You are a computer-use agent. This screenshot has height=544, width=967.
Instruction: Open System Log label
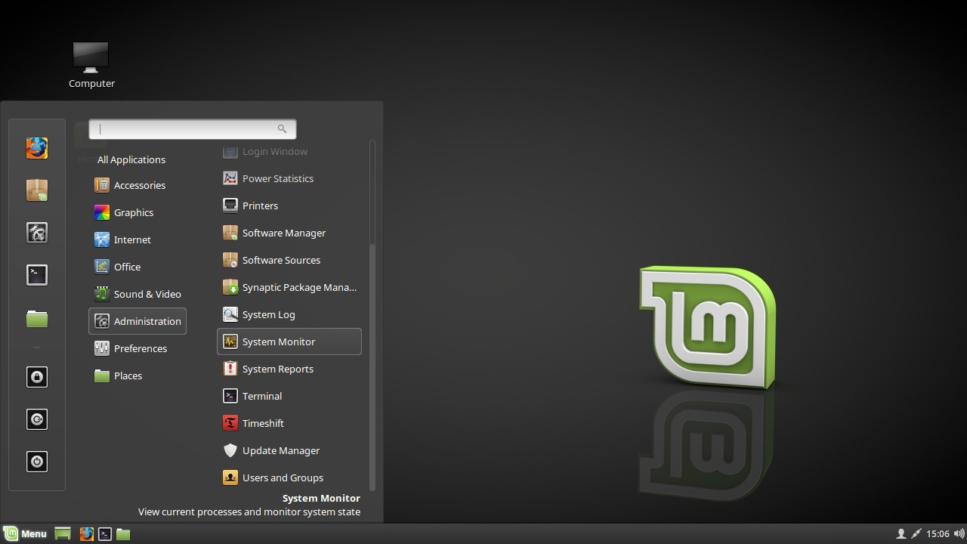[269, 314]
